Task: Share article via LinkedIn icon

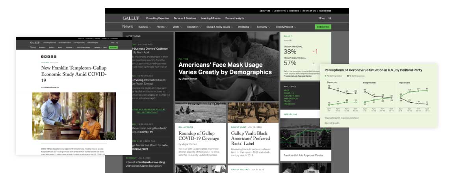Action: [x=48, y=57]
